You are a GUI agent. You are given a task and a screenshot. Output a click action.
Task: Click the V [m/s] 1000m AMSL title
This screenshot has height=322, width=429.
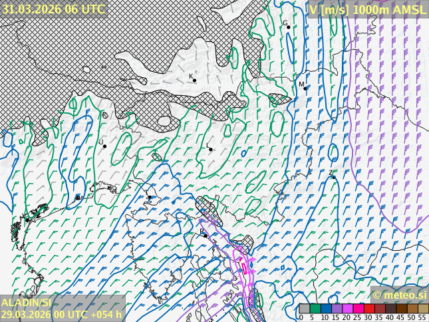367,9
